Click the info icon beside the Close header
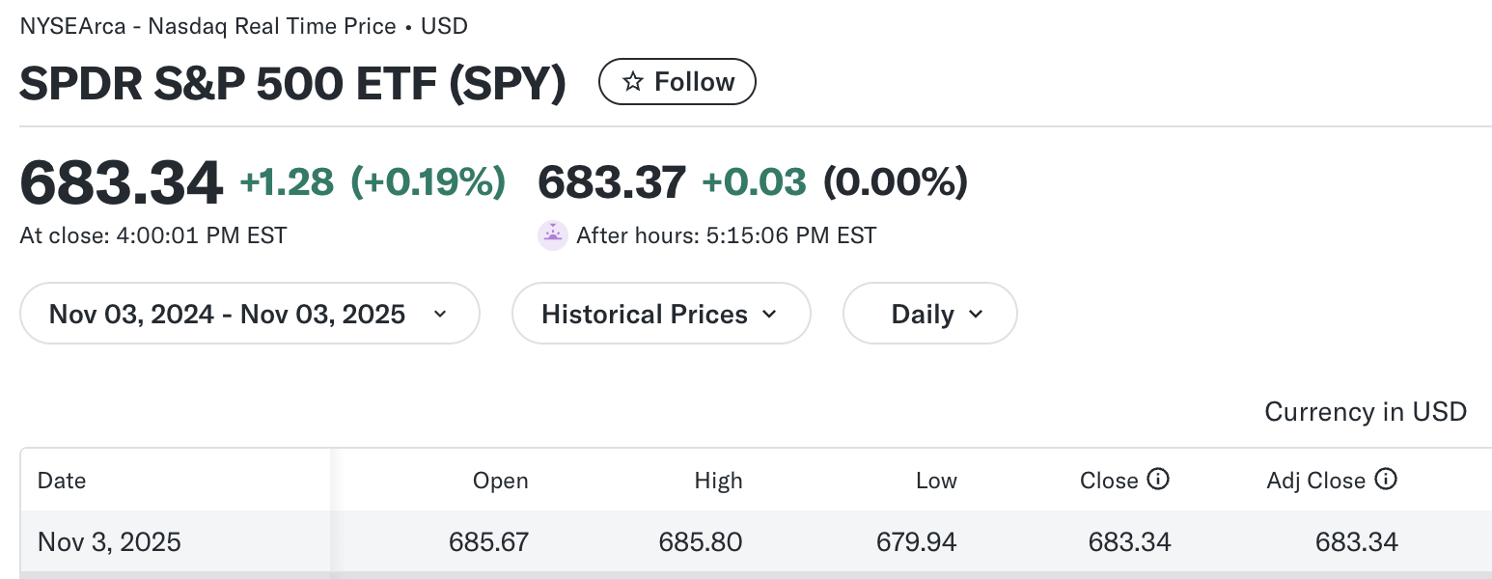1492x579 pixels. coord(1158,479)
